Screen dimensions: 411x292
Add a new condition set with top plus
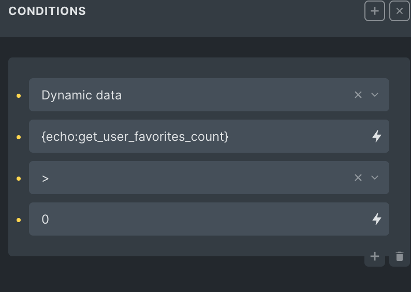tap(375, 11)
